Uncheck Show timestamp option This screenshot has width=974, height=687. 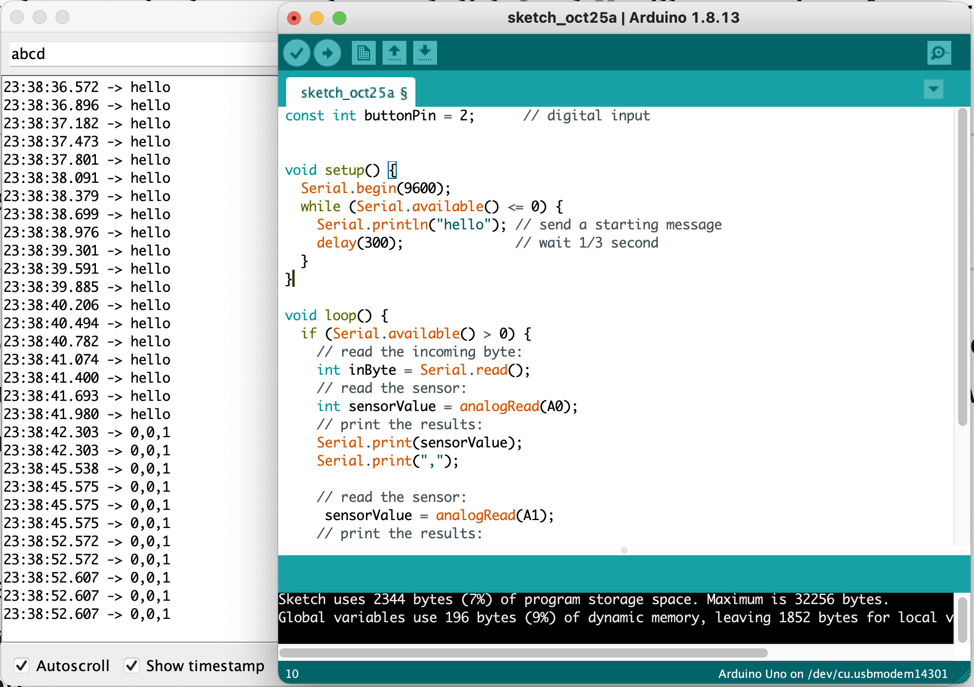pos(132,665)
